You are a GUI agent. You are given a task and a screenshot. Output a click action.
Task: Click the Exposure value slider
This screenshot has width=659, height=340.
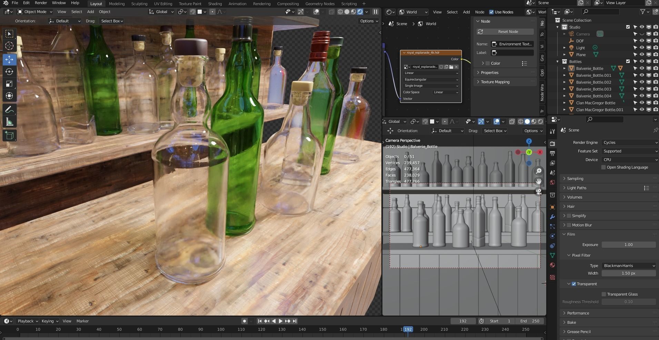[629, 245]
